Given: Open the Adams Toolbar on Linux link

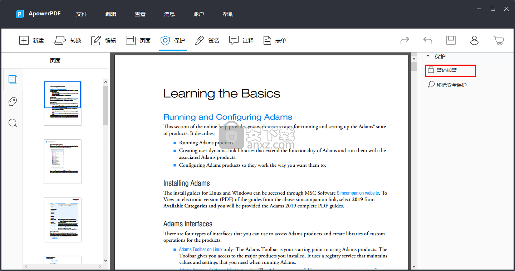Looking at the screenshot, I should [201, 250].
